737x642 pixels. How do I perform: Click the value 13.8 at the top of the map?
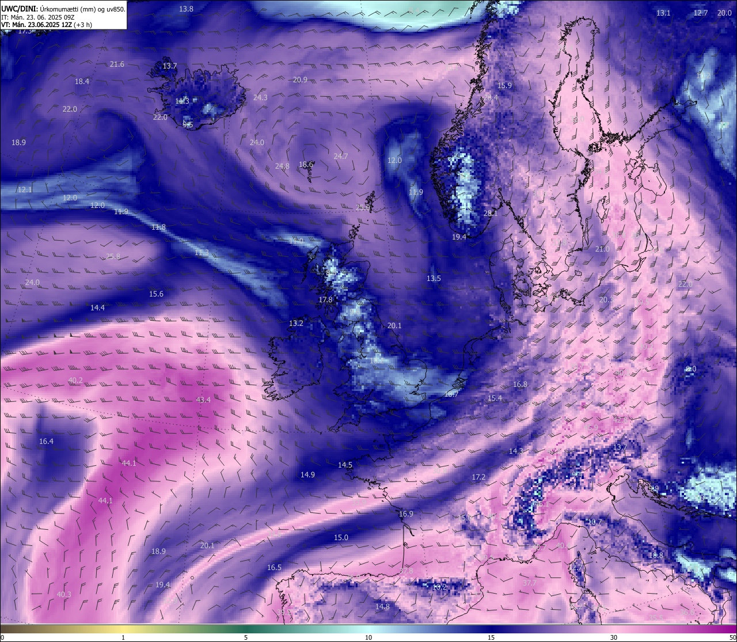(186, 9)
